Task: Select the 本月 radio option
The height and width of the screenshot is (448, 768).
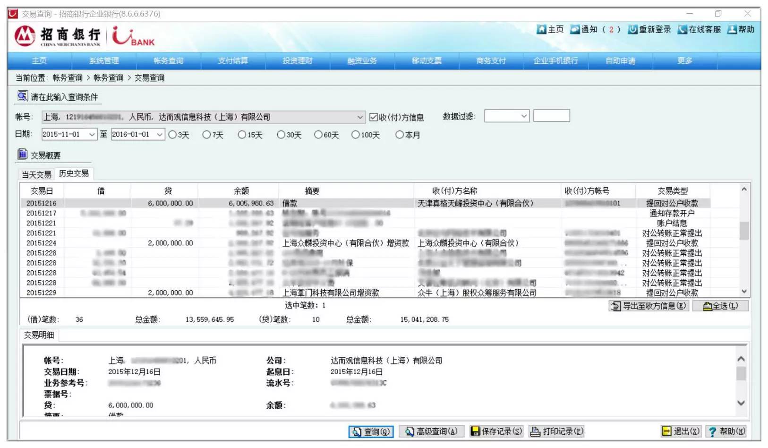Action: [x=400, y=135]
